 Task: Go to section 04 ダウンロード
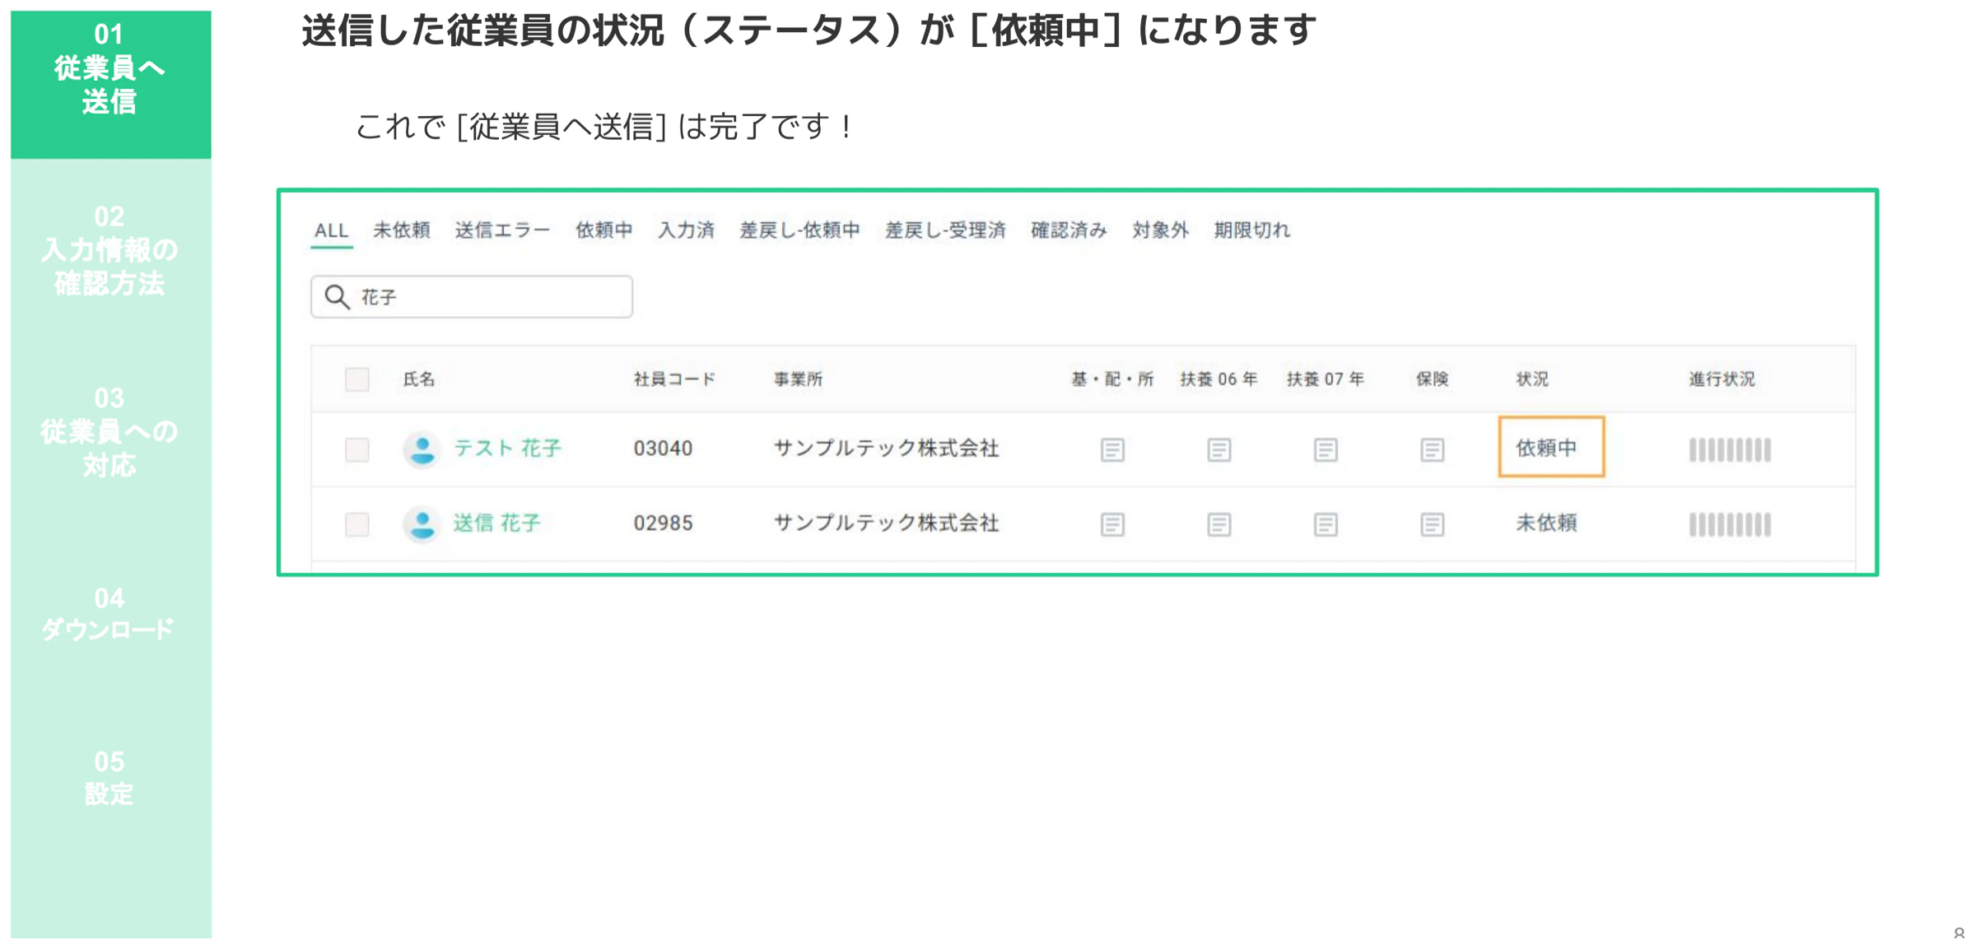[110, 614]
